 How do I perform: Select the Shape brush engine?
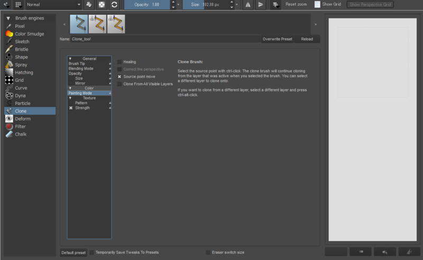(x=30, y=57)
